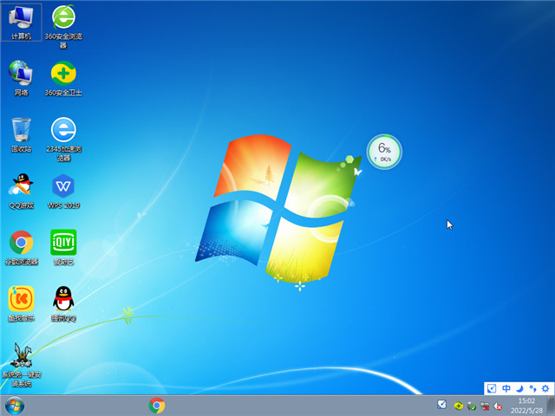Image resolution: width=555 pixels, height=416 pixels.
Task: Open the 酷我音乐 desktop shortcut
Action: pos(21,303)
